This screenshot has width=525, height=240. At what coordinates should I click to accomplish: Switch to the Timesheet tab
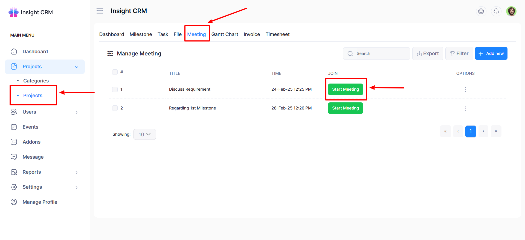pyautogui.click(x=277, y=34)
